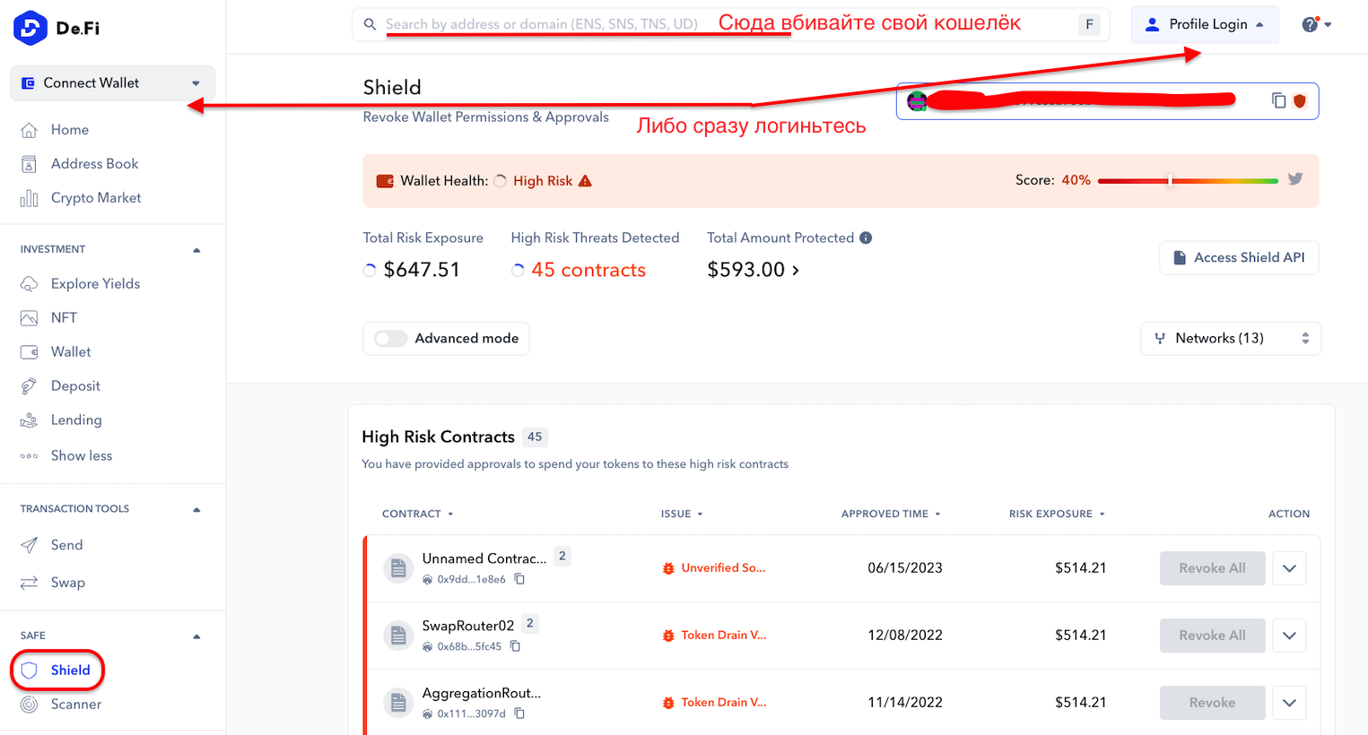Click Revoke for AggregationRouter
Screen dimensions: 1368x735
(x=1212, y=703)
